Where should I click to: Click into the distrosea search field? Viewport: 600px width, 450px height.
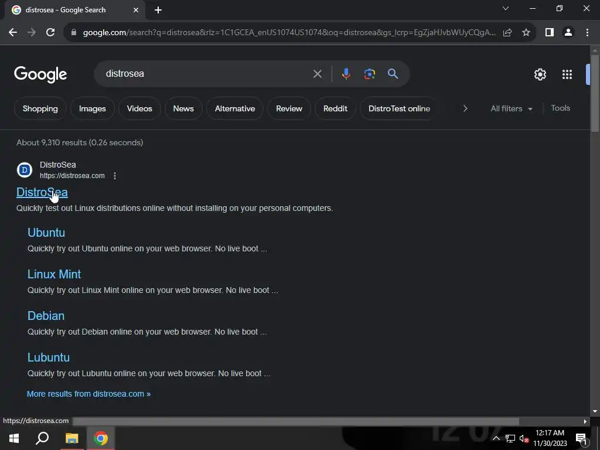pos(207,74)
